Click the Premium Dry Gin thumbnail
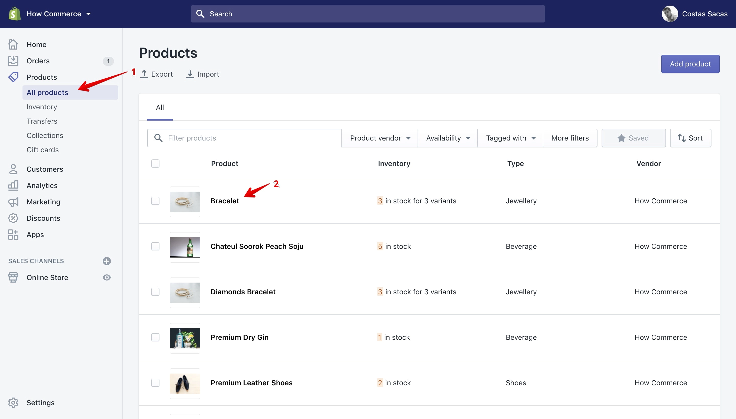 [x=185, y=338]
